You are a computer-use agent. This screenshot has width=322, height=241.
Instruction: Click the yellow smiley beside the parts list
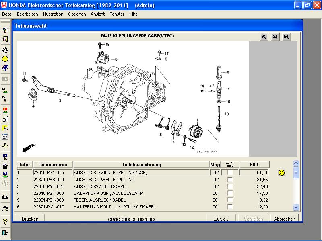281,172
